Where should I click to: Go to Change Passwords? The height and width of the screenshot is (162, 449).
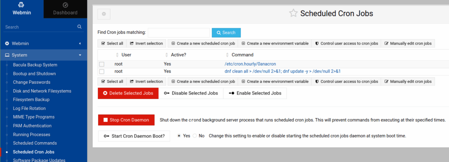point(32,82)
